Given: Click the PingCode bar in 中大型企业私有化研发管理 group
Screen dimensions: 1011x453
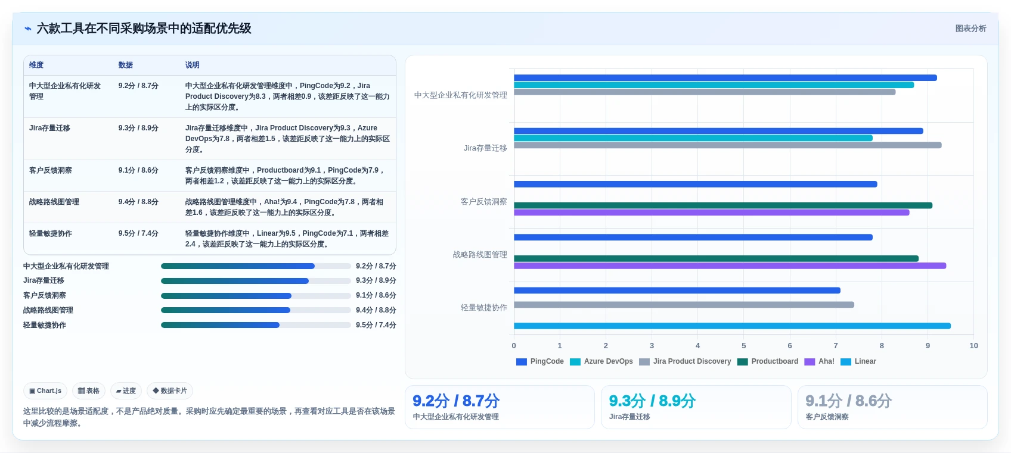Looking at the screenshot, I should coord(725,78).
